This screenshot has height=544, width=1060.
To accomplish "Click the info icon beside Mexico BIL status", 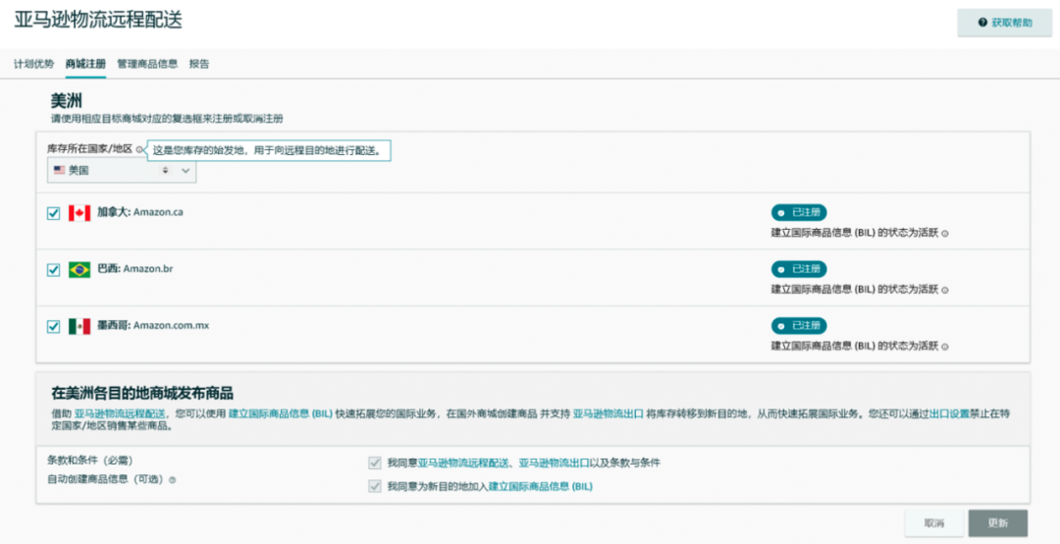I will (945, 347).
